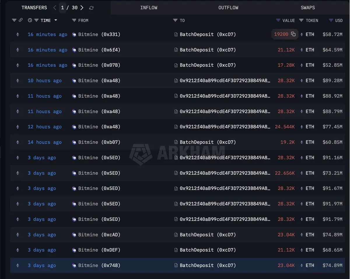Open the BatchDeposit (0xcD7) recipient in the $64.59M row
Screen dimensions: 350x279
pyautogui.click(x=208, y=50)
